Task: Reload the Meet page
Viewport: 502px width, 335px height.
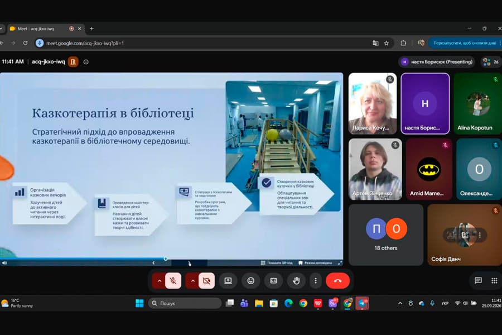Action: pos(25,43)
